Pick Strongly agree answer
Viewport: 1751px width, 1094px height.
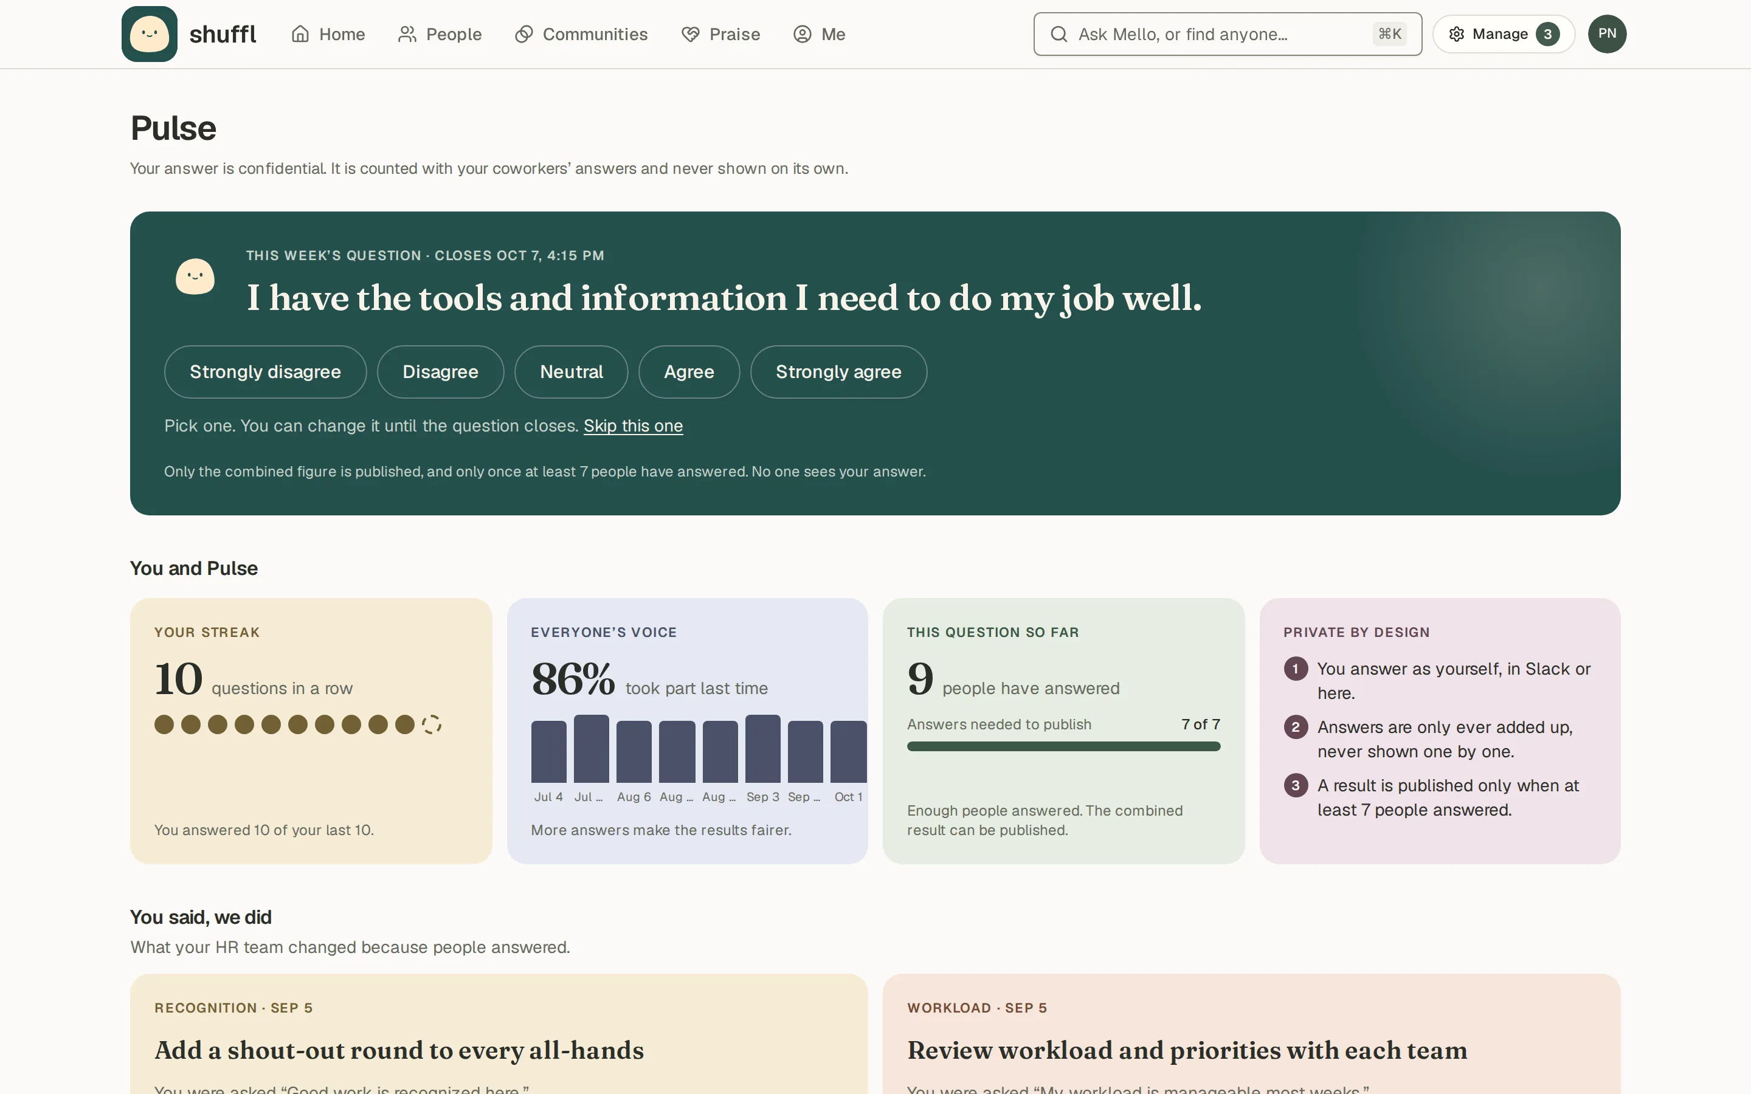pyautogui.click(x=838, y=372)
